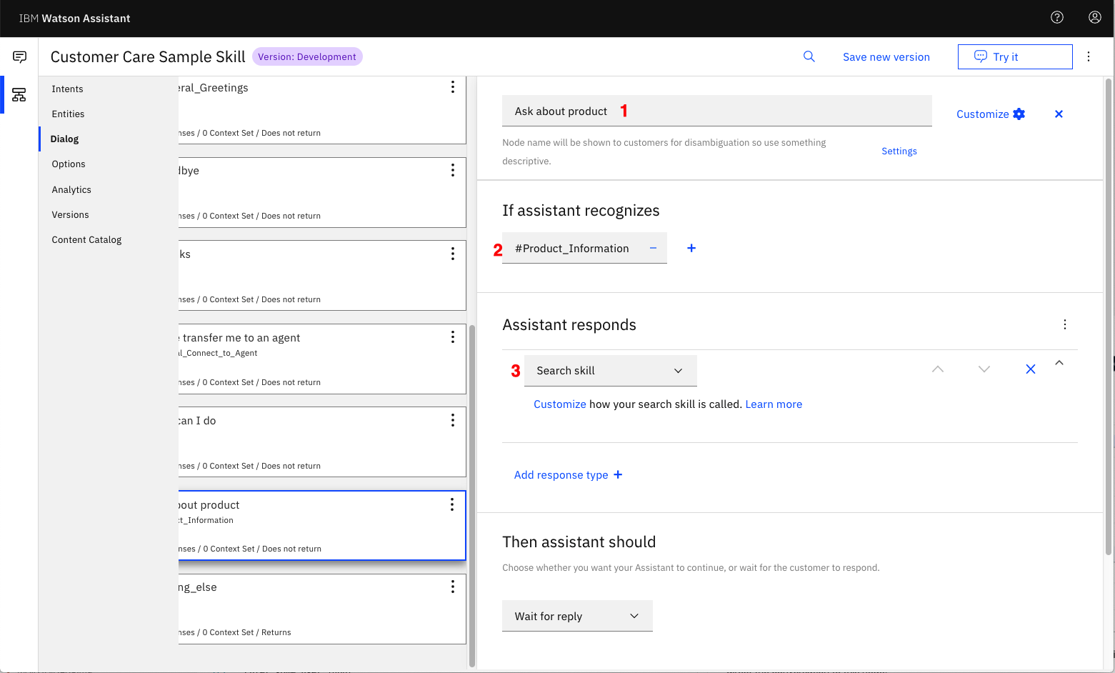The image size is (1115, 673).
Task: Click the Customize gear link
Action: (991, 114)
